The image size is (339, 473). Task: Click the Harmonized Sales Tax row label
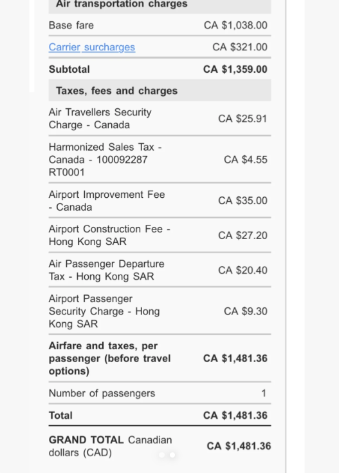(x=105, y=160)
